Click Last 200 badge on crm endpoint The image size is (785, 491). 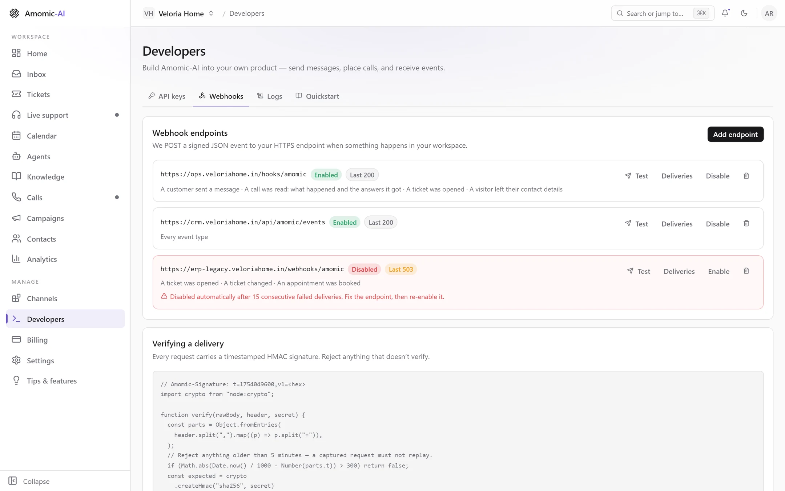coord(381,222)
